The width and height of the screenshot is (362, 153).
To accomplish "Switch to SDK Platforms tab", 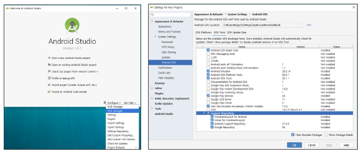I will click(203, 33).
